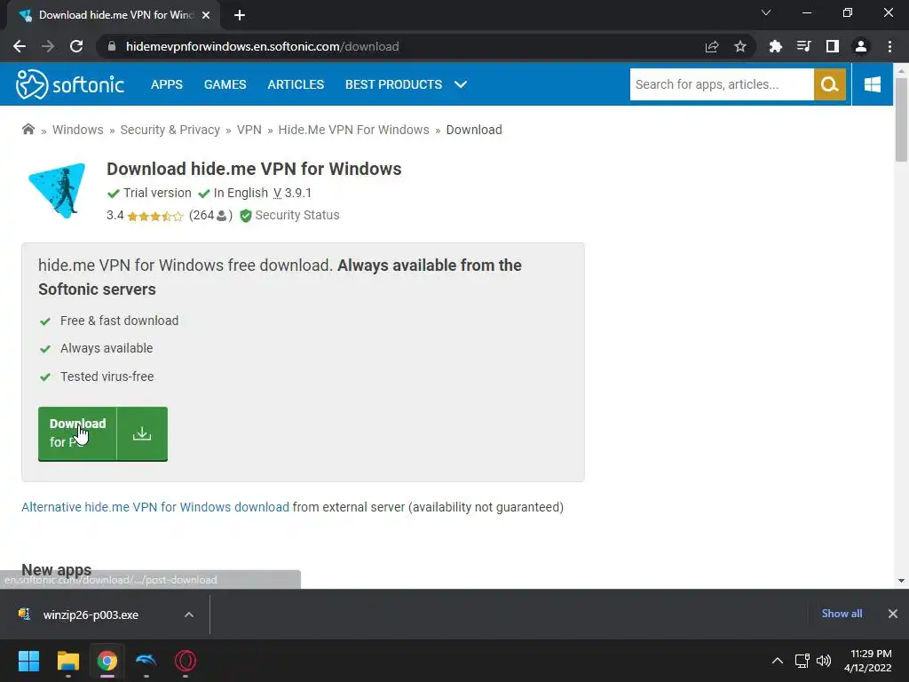Click the page vertical scrollbar thumb
Viewport: 909px width, 682px height.
pyautogui.click(x=901, y=119)
